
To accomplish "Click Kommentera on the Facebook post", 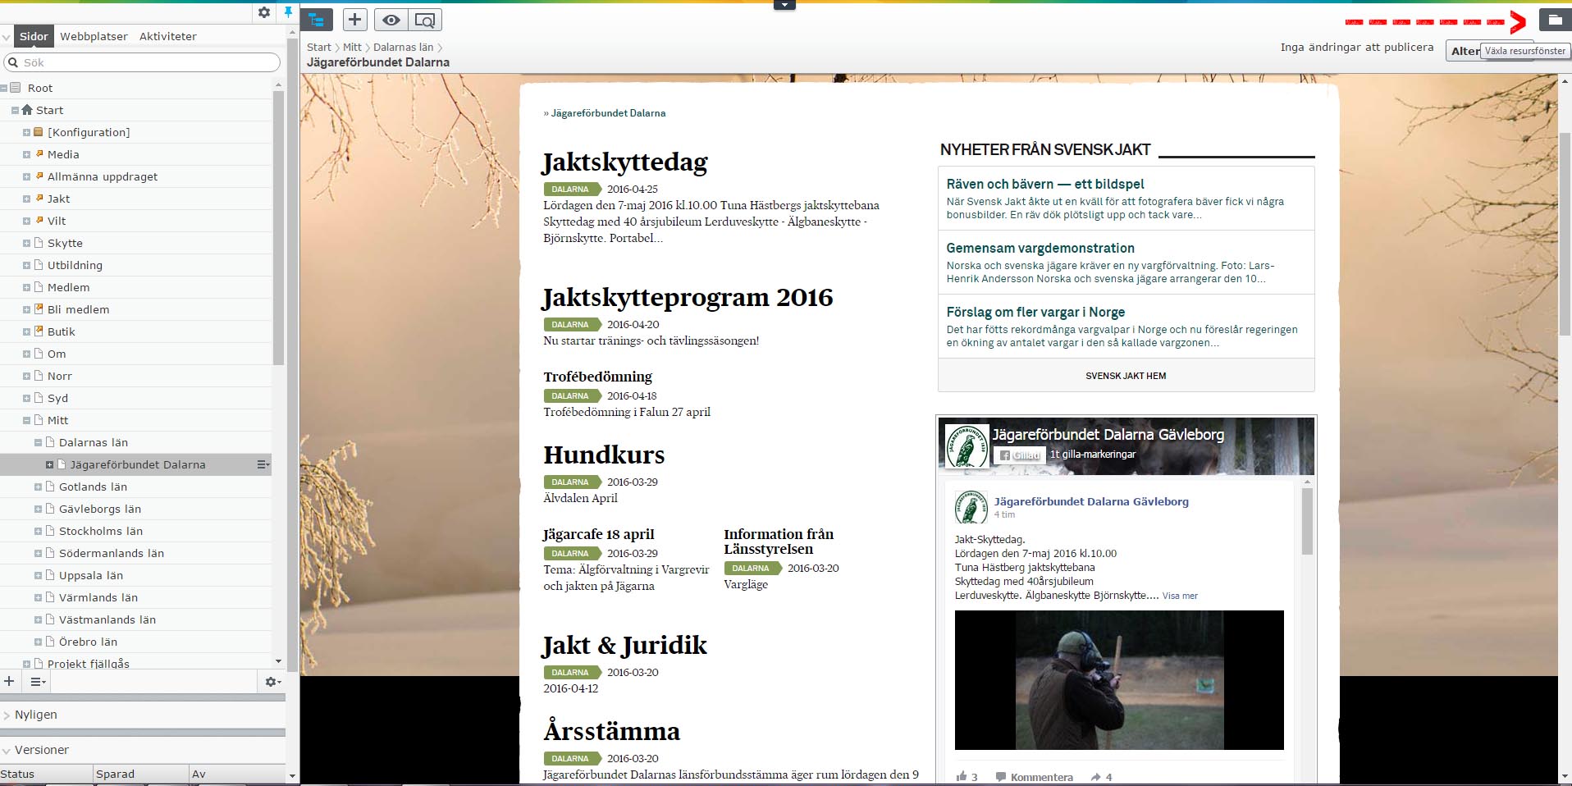I will click(x=1034, y=776).
